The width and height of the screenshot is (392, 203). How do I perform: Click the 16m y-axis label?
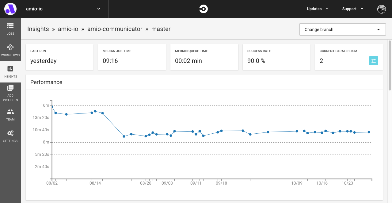(x=45, y=105)
